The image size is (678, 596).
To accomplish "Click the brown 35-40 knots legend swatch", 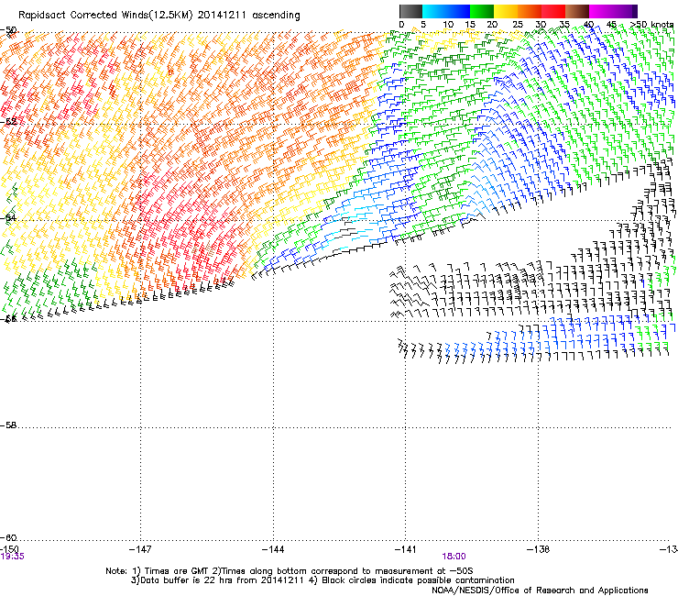I will 577,11.
